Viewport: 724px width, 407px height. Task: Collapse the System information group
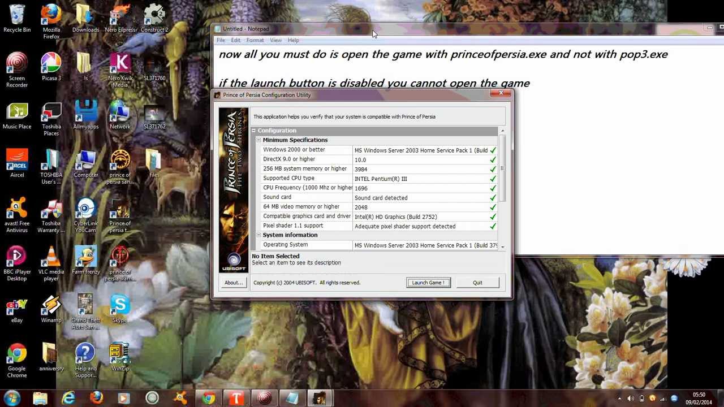pos(258,235)
